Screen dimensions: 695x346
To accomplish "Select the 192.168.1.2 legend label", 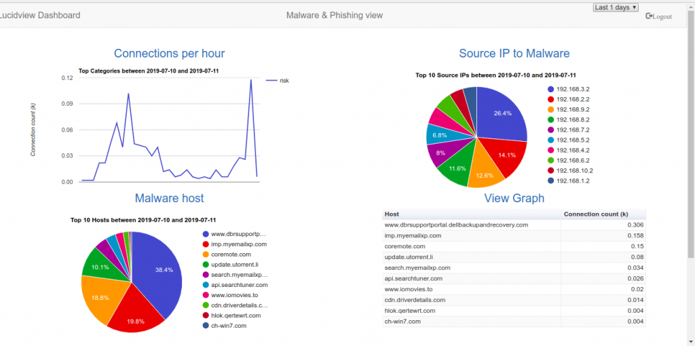I will (x=573, y=180).
